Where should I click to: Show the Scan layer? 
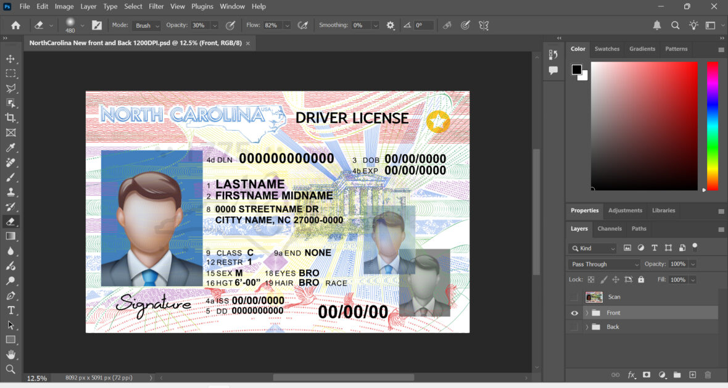click(574, 297)
